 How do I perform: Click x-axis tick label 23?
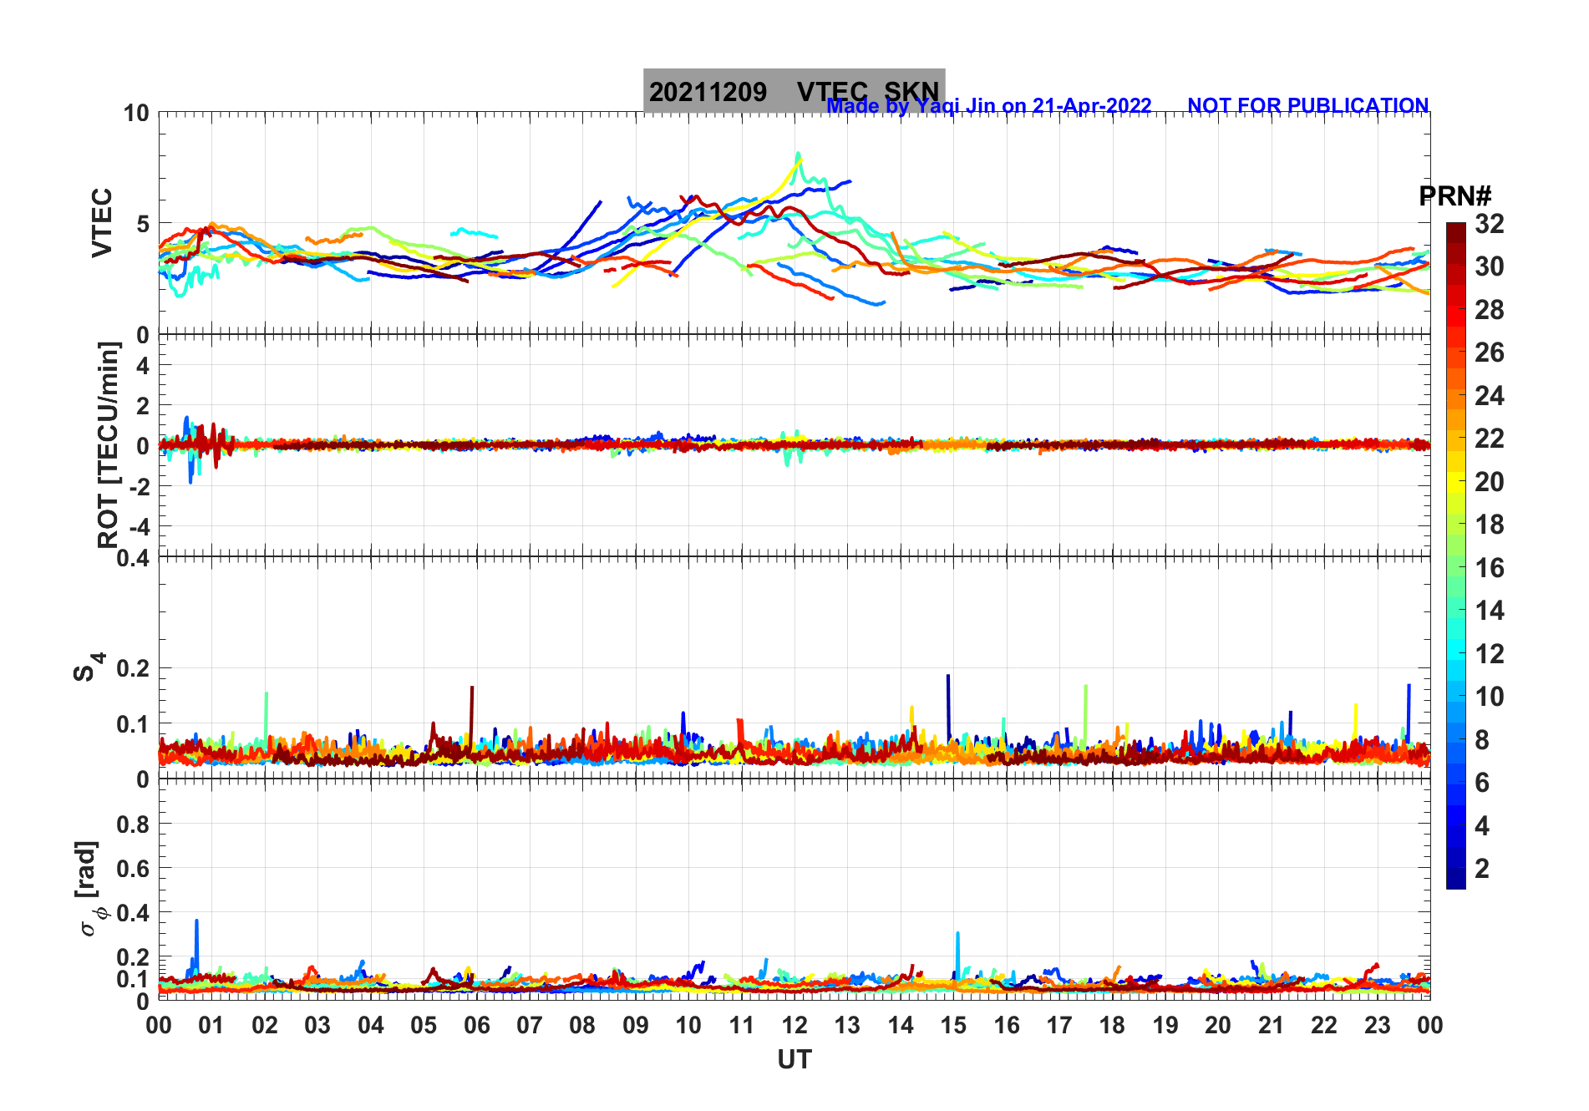click(x=1377, y=1025)
